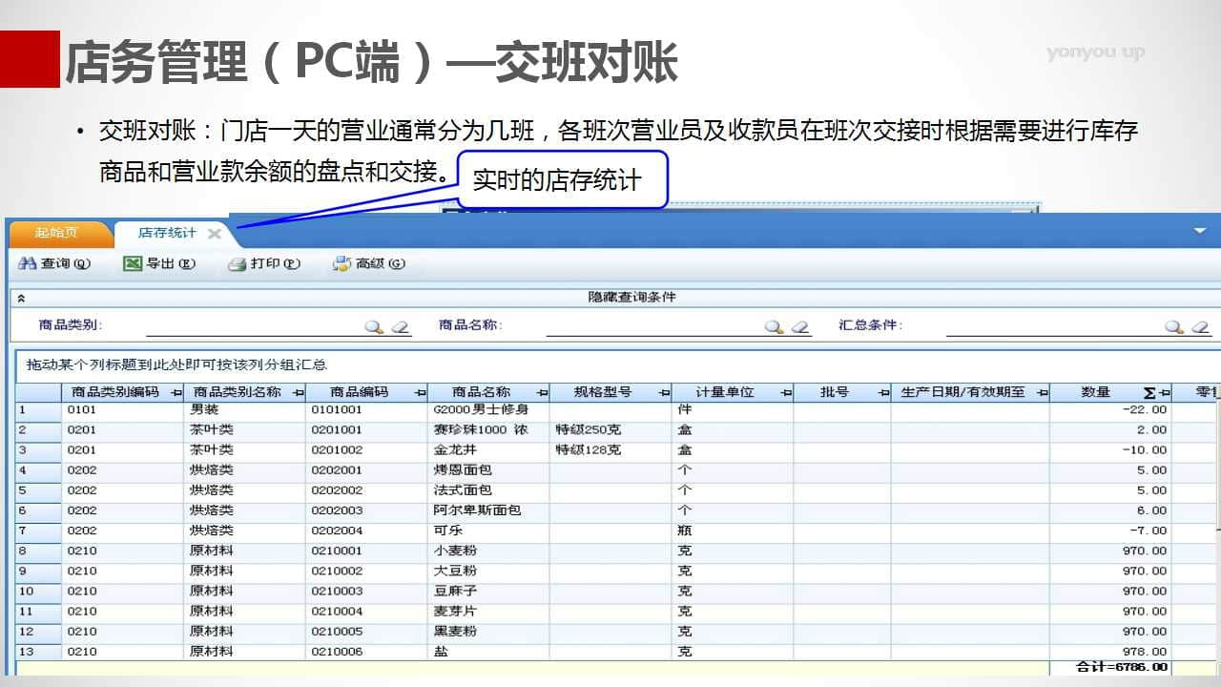Click the 查询 (Query) binoculars icon
The height and width of the screenshot is (687, 1221).
coord(27,264)
